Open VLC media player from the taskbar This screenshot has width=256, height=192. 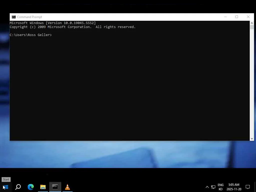[67, 187]
